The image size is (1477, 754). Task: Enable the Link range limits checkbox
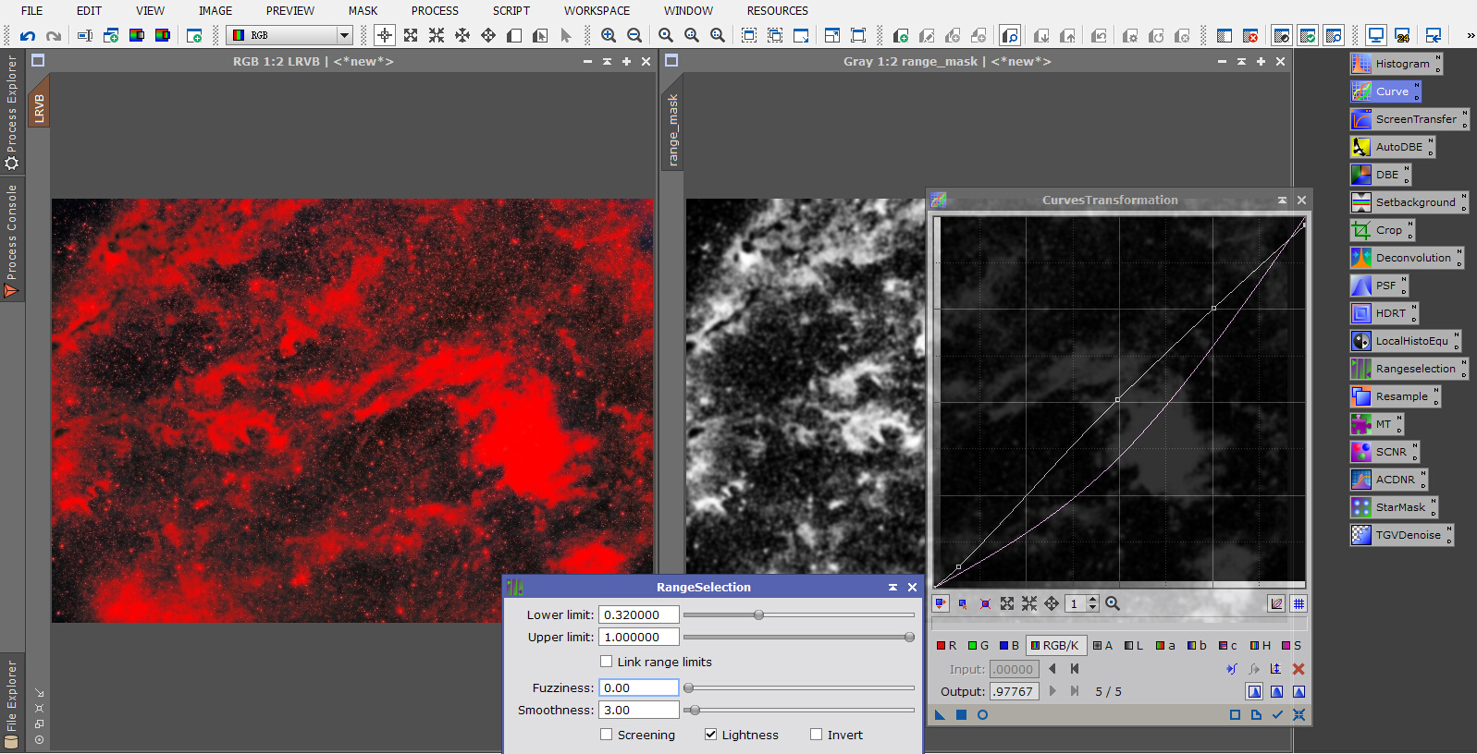pyautogui.click(x=607, y=662)
